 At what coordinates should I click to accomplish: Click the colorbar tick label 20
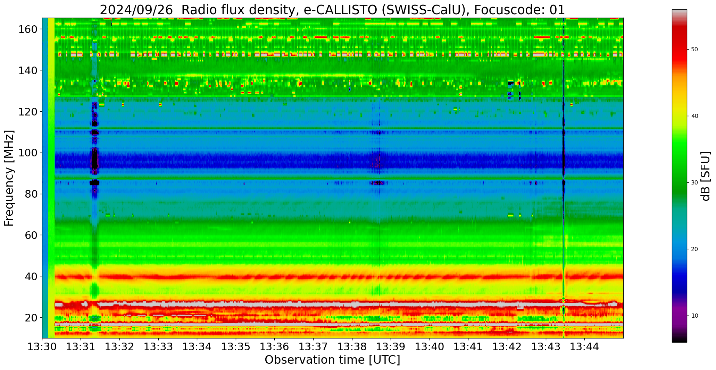[x=694, y=249]
